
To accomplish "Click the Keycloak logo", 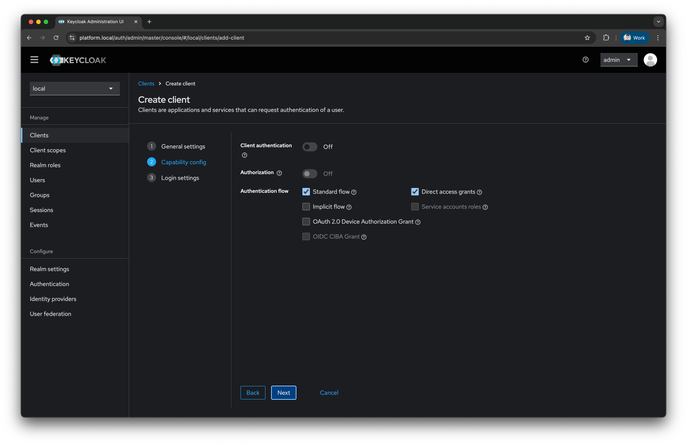I will [x=78, y=60].
